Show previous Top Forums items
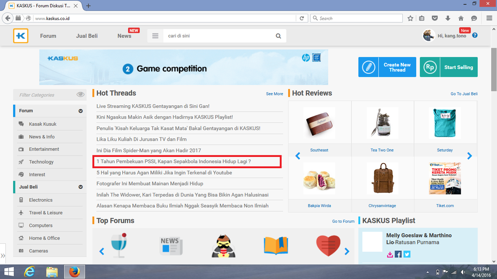 (x=102, y=251)
